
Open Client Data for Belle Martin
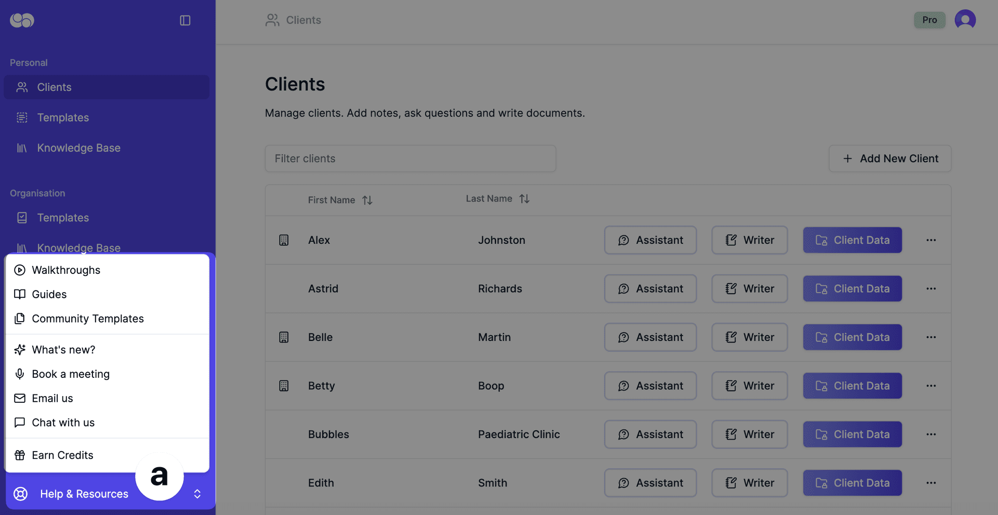(852, 337)
